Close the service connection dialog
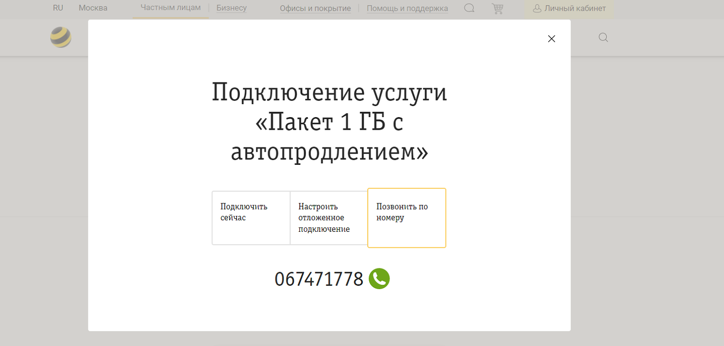Screen dimensions: 724x346 552,39
